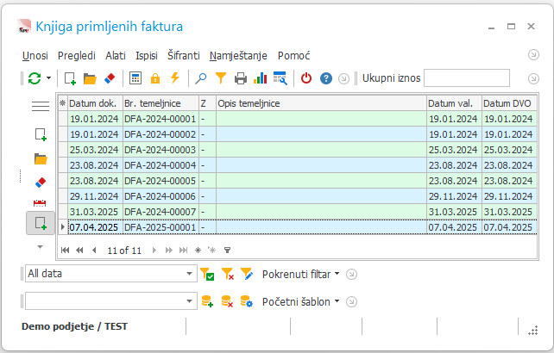Click the magnifying glass search icon
Screen dimensions: 554x353
(201, 78)
